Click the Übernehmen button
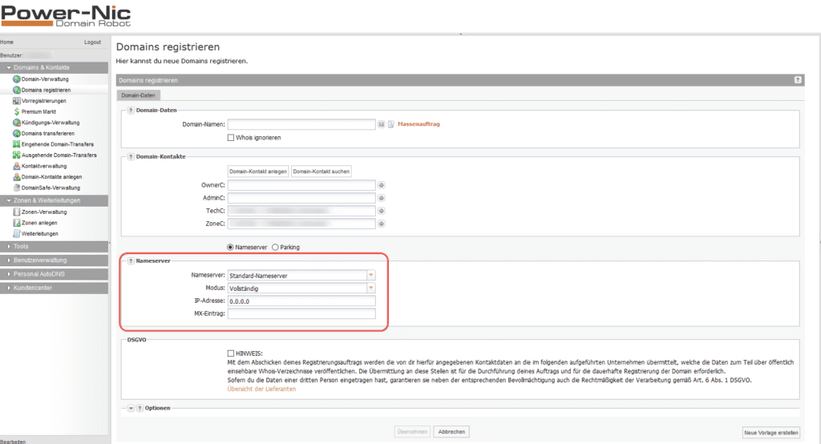821x444 pixels. pyautogui.click(x=412, y=432)
